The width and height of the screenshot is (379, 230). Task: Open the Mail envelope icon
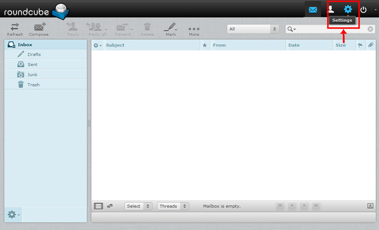tap(312, 9)
